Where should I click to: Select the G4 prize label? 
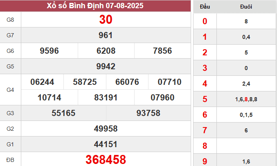[x=10, y=90]
